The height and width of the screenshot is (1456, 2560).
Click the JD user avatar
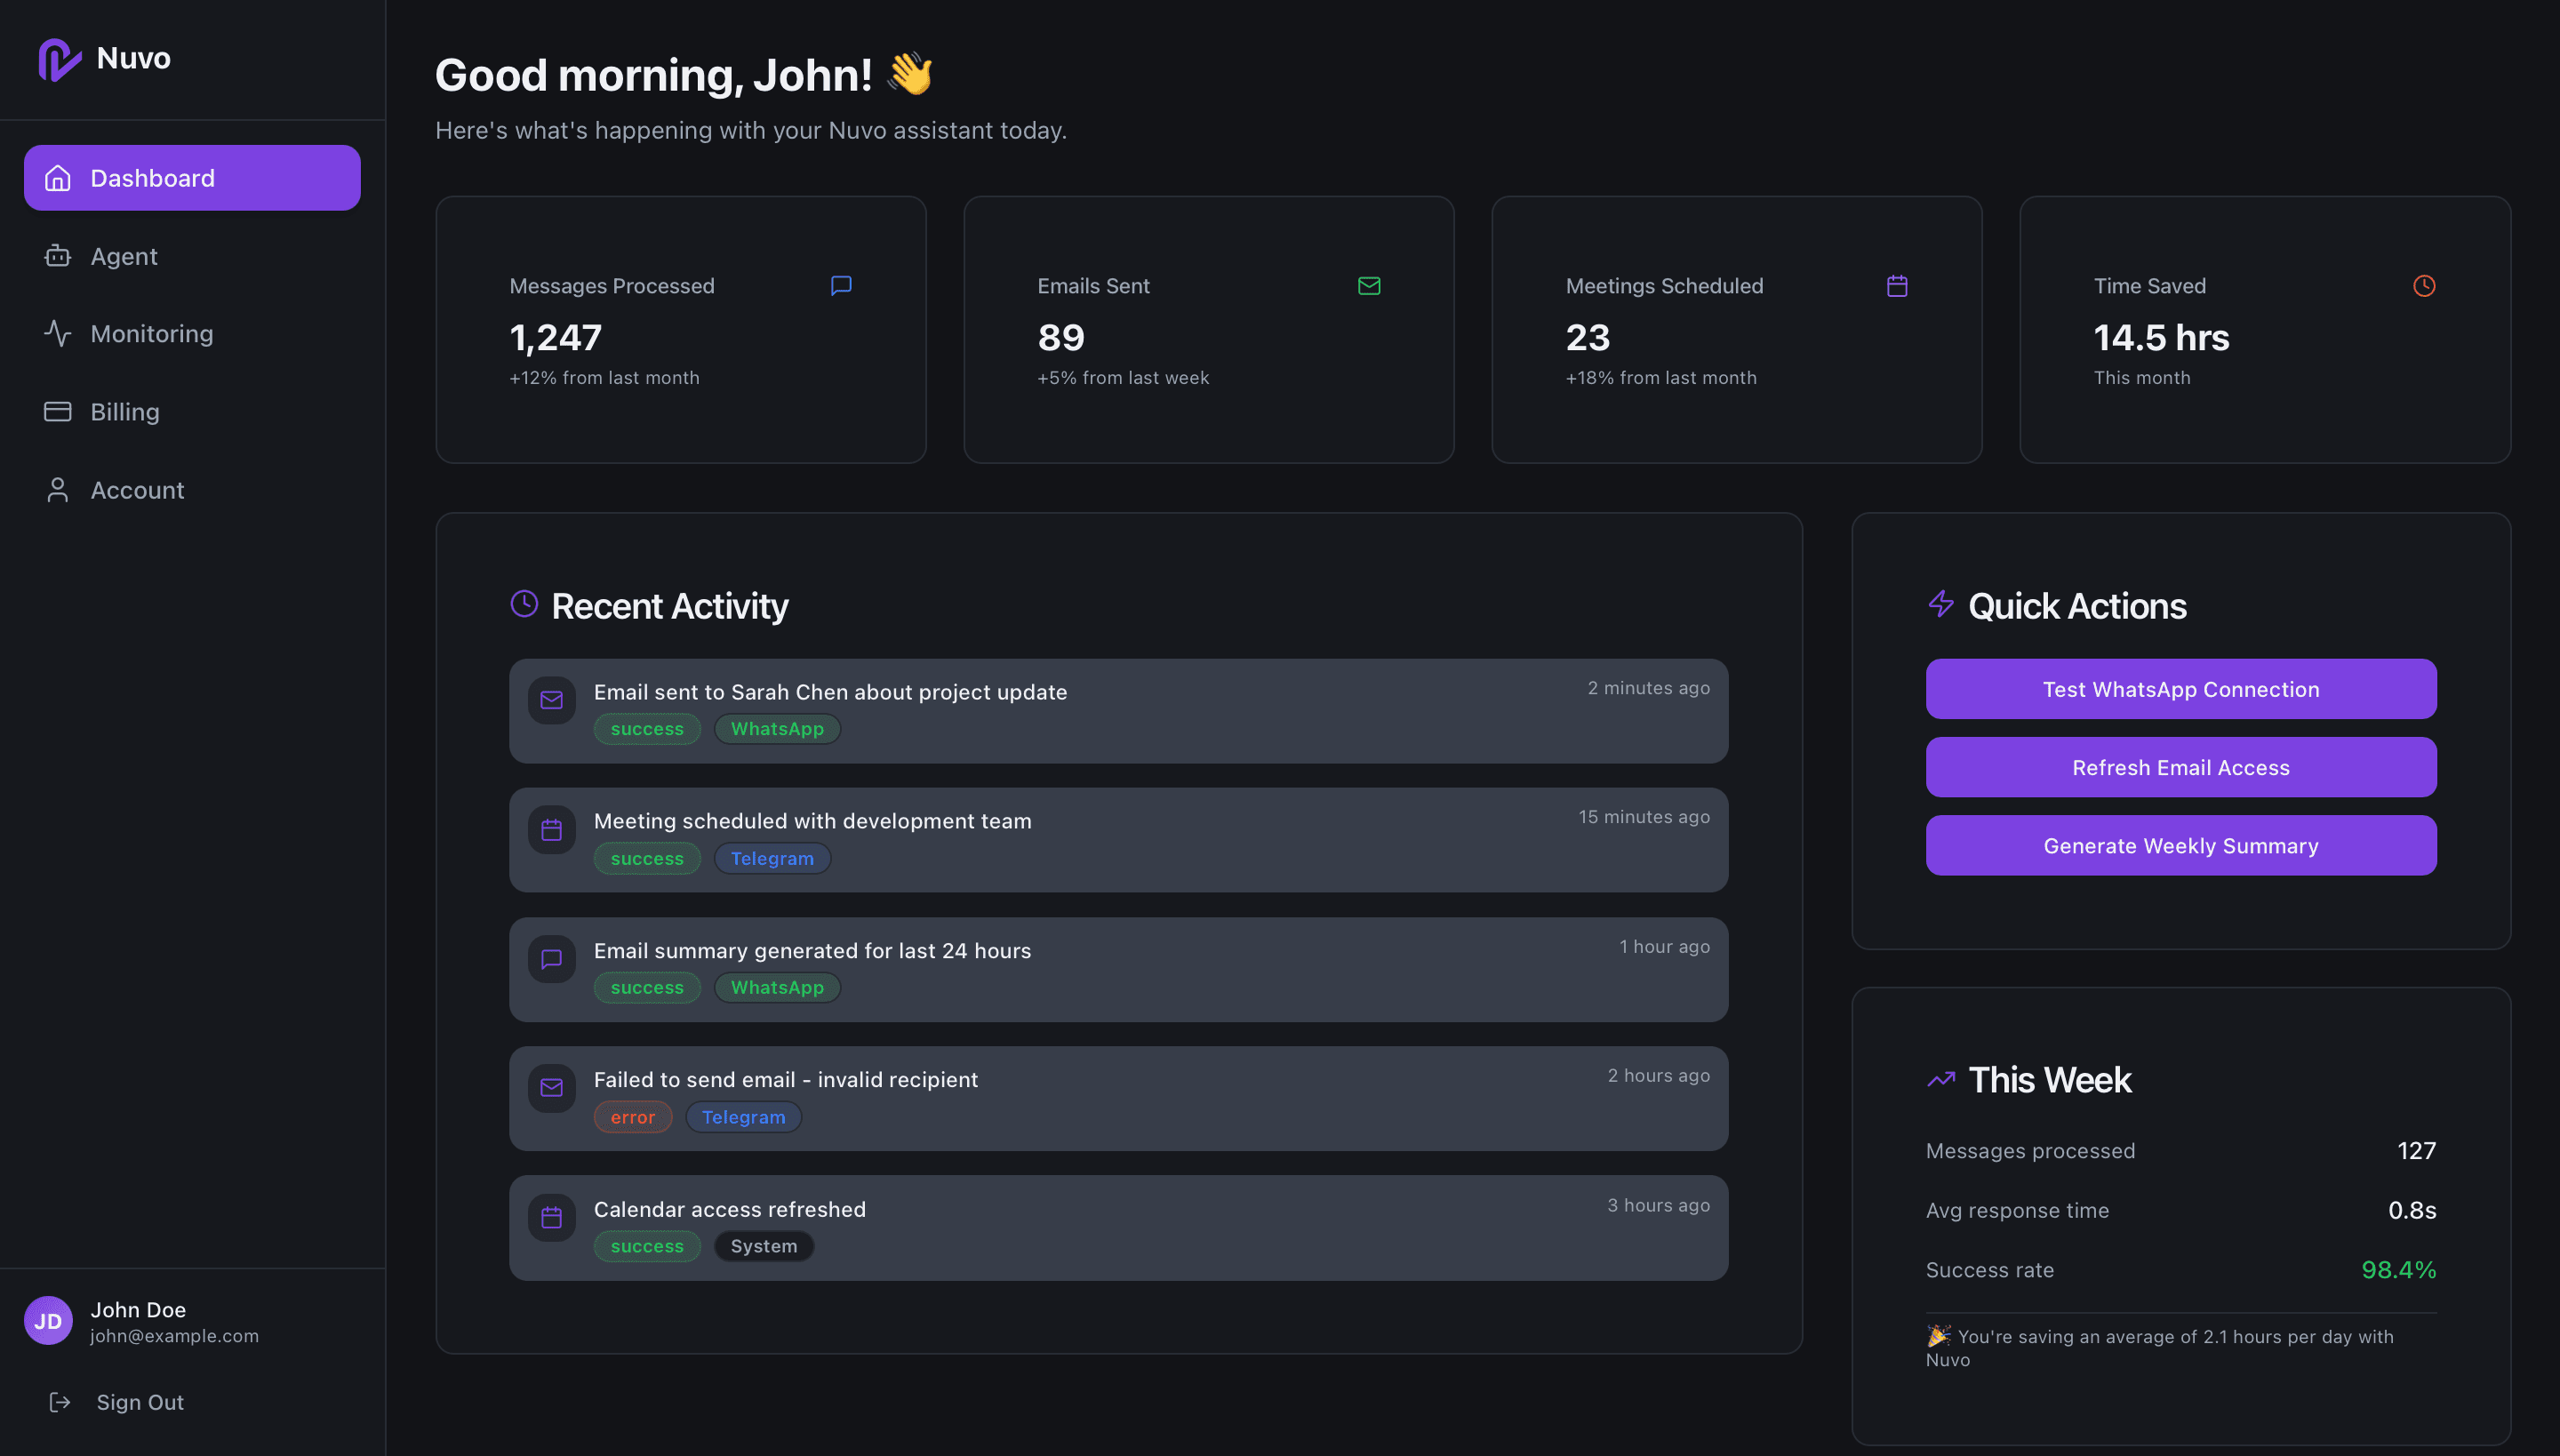48,1321
